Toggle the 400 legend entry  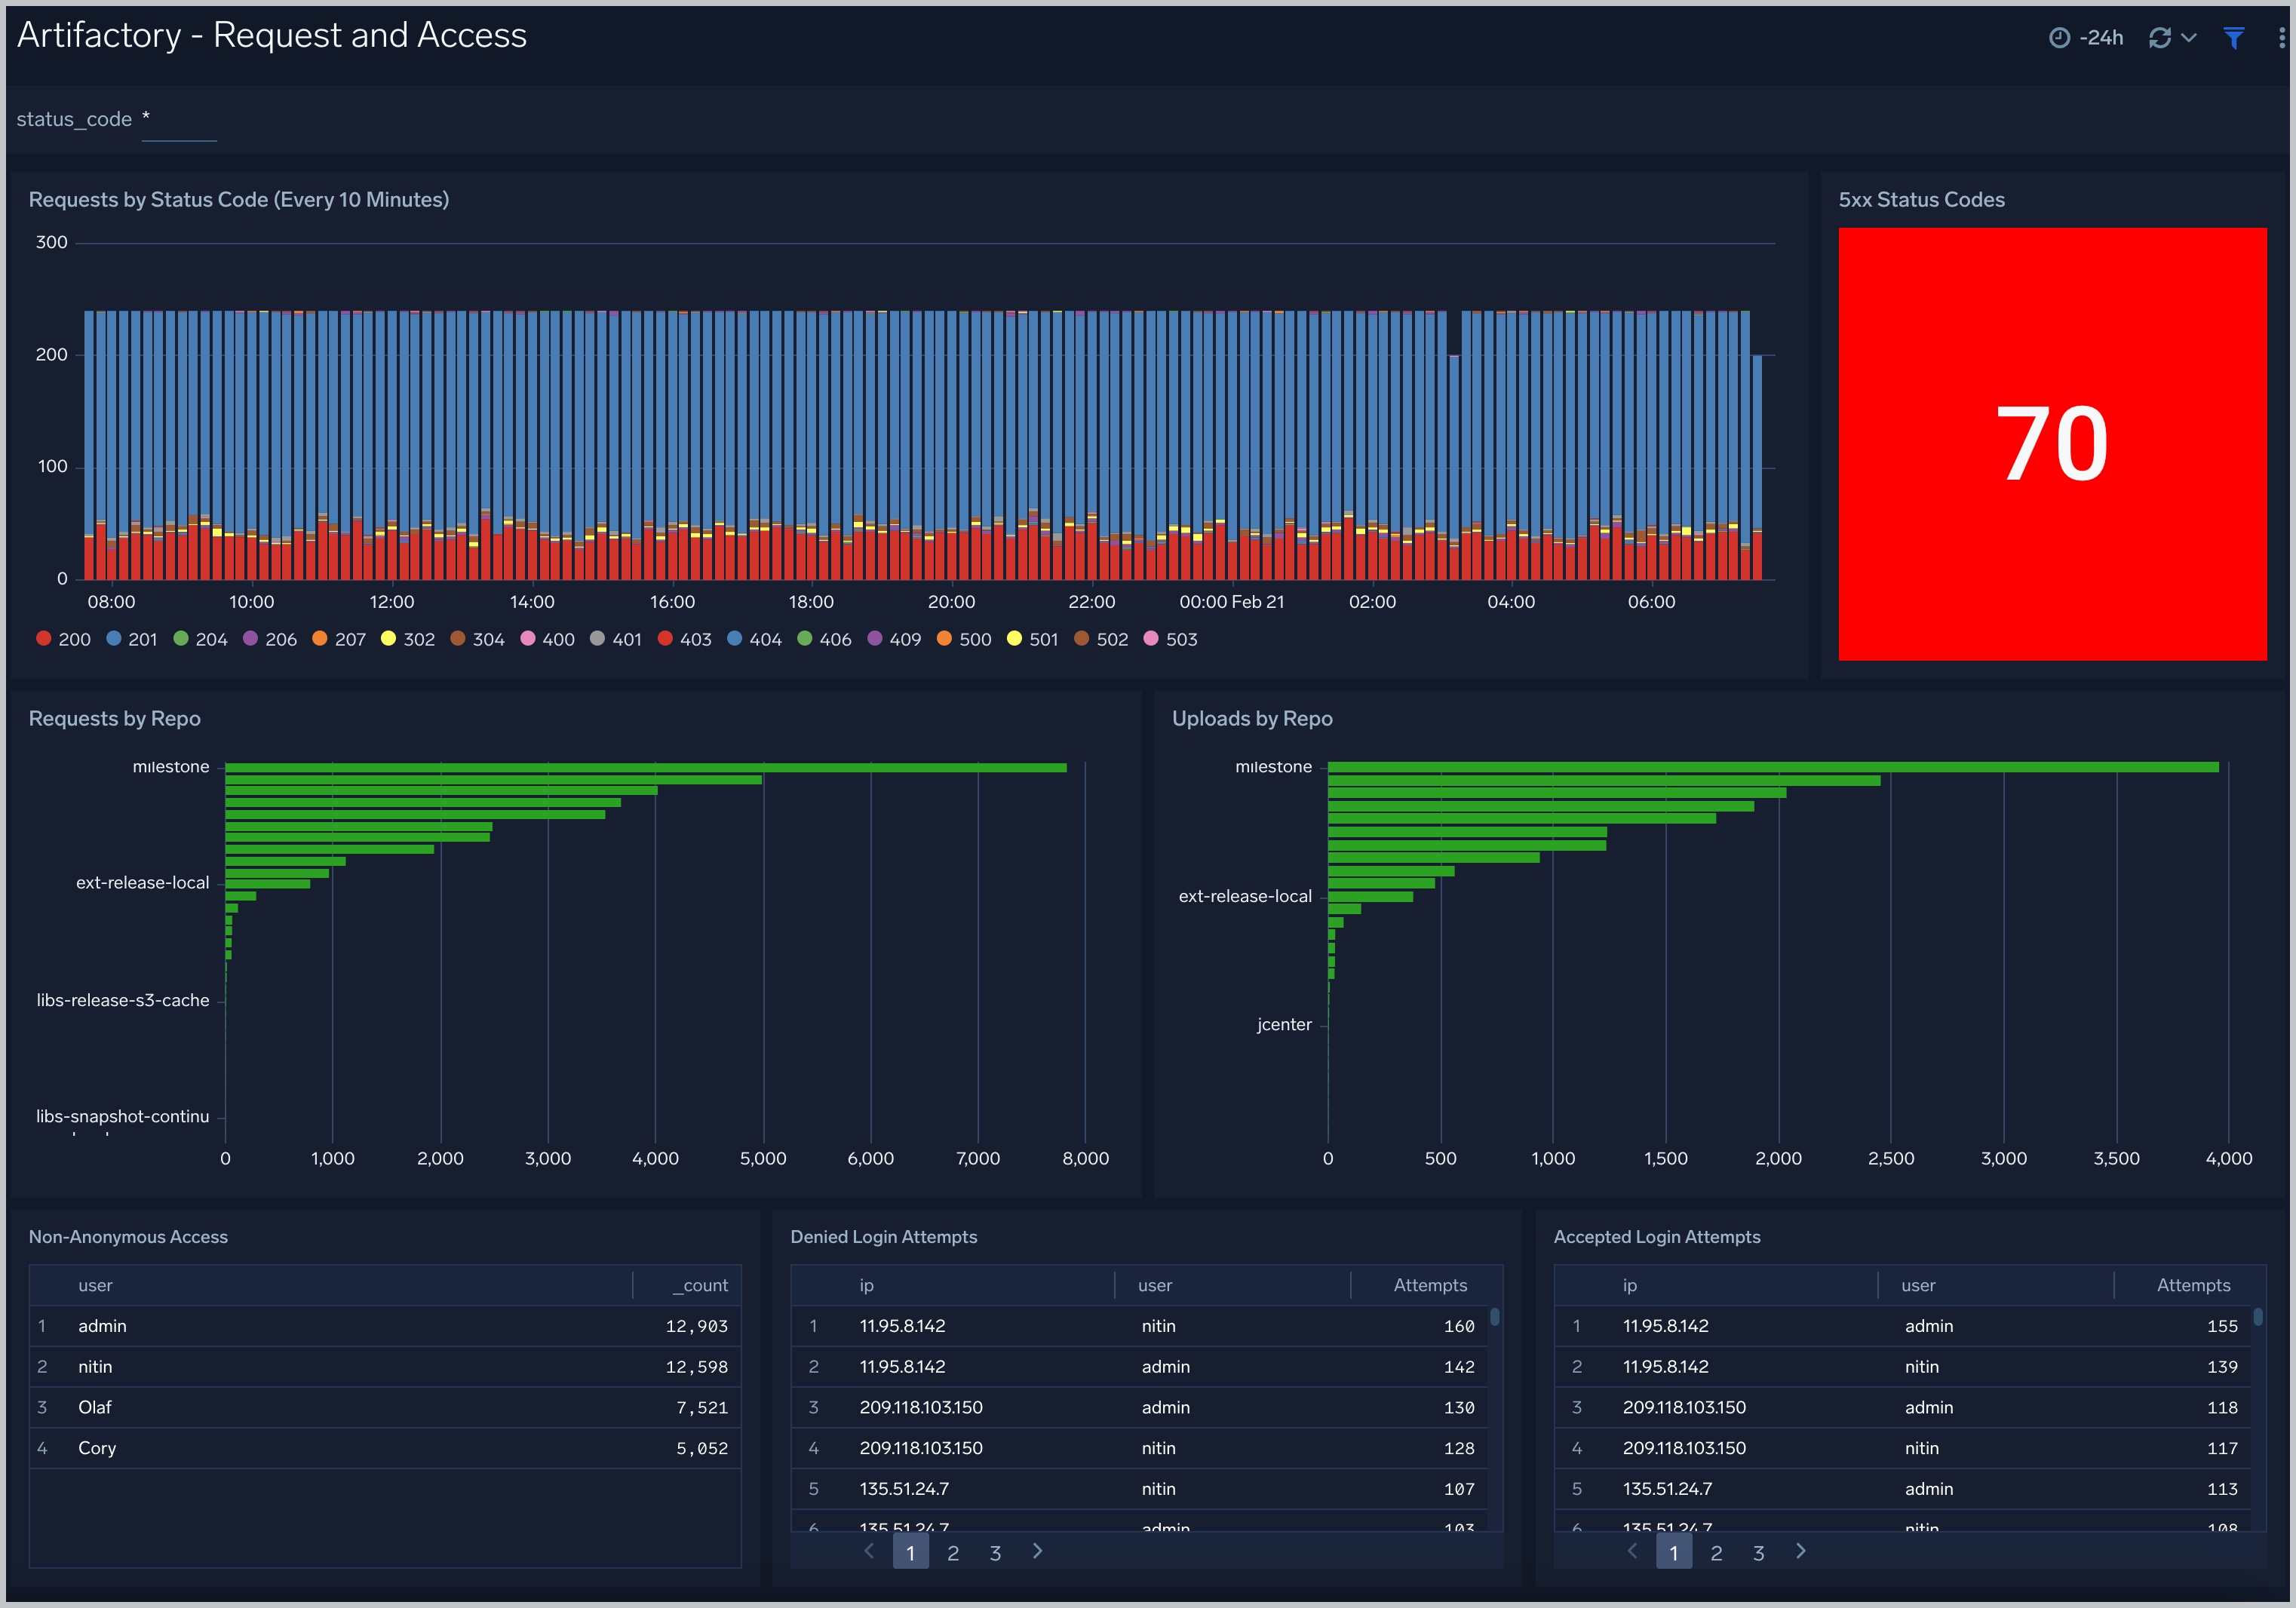(x=547, y=639)
